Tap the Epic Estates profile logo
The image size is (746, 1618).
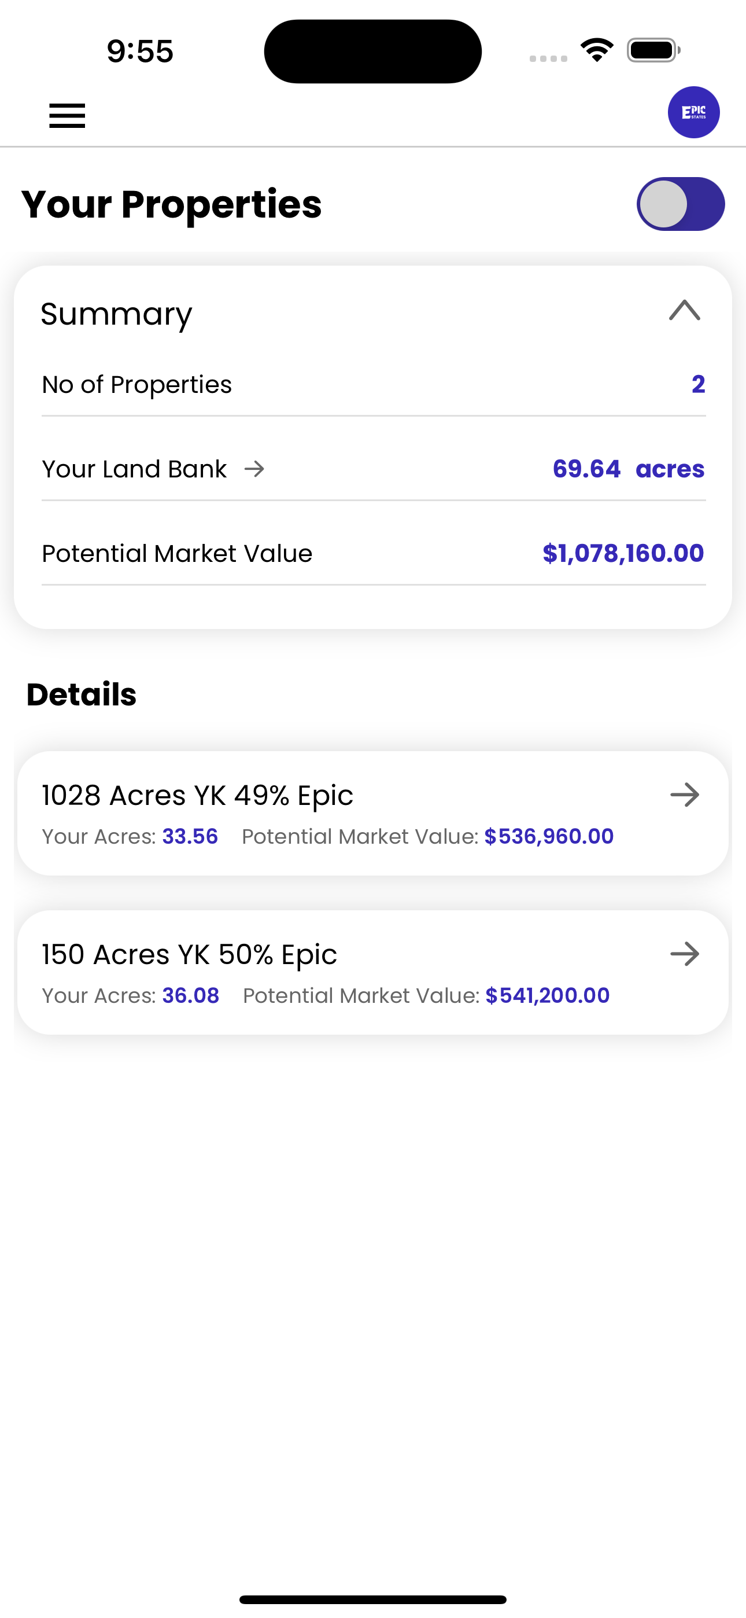[x=693, y=112]
